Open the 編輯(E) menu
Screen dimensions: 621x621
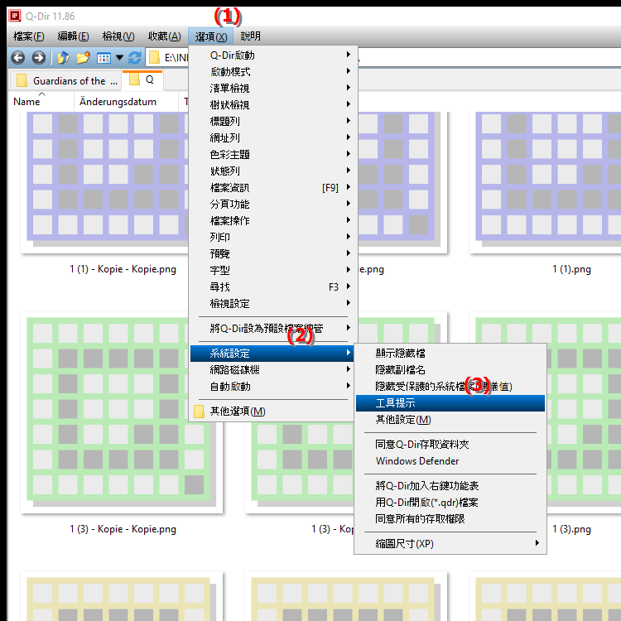tap(73, 36)
